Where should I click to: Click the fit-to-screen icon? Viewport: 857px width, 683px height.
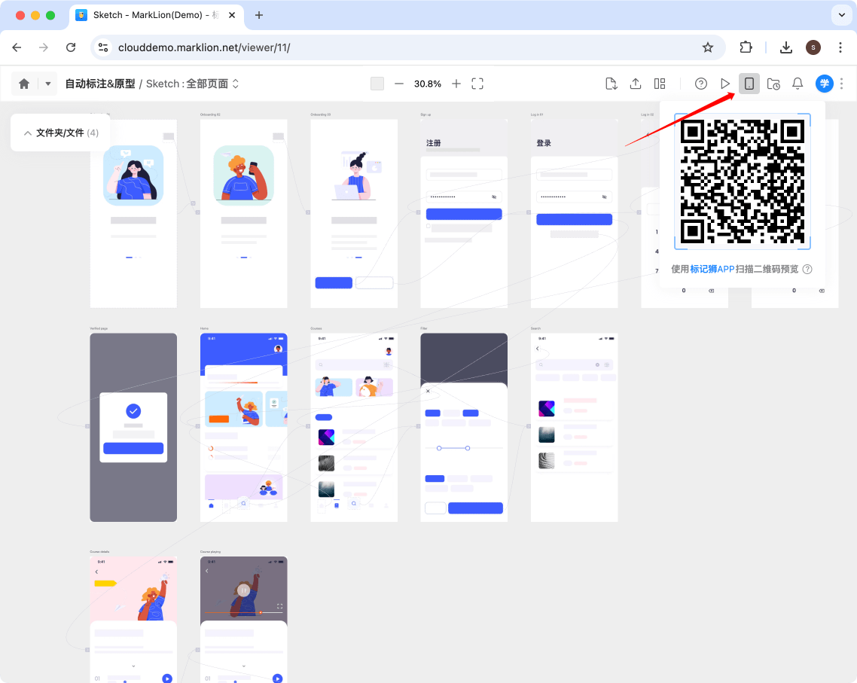click(477, 84)
